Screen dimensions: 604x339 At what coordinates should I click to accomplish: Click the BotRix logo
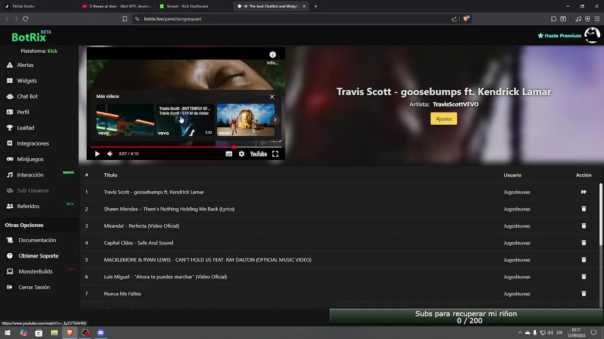coord(31,36)
